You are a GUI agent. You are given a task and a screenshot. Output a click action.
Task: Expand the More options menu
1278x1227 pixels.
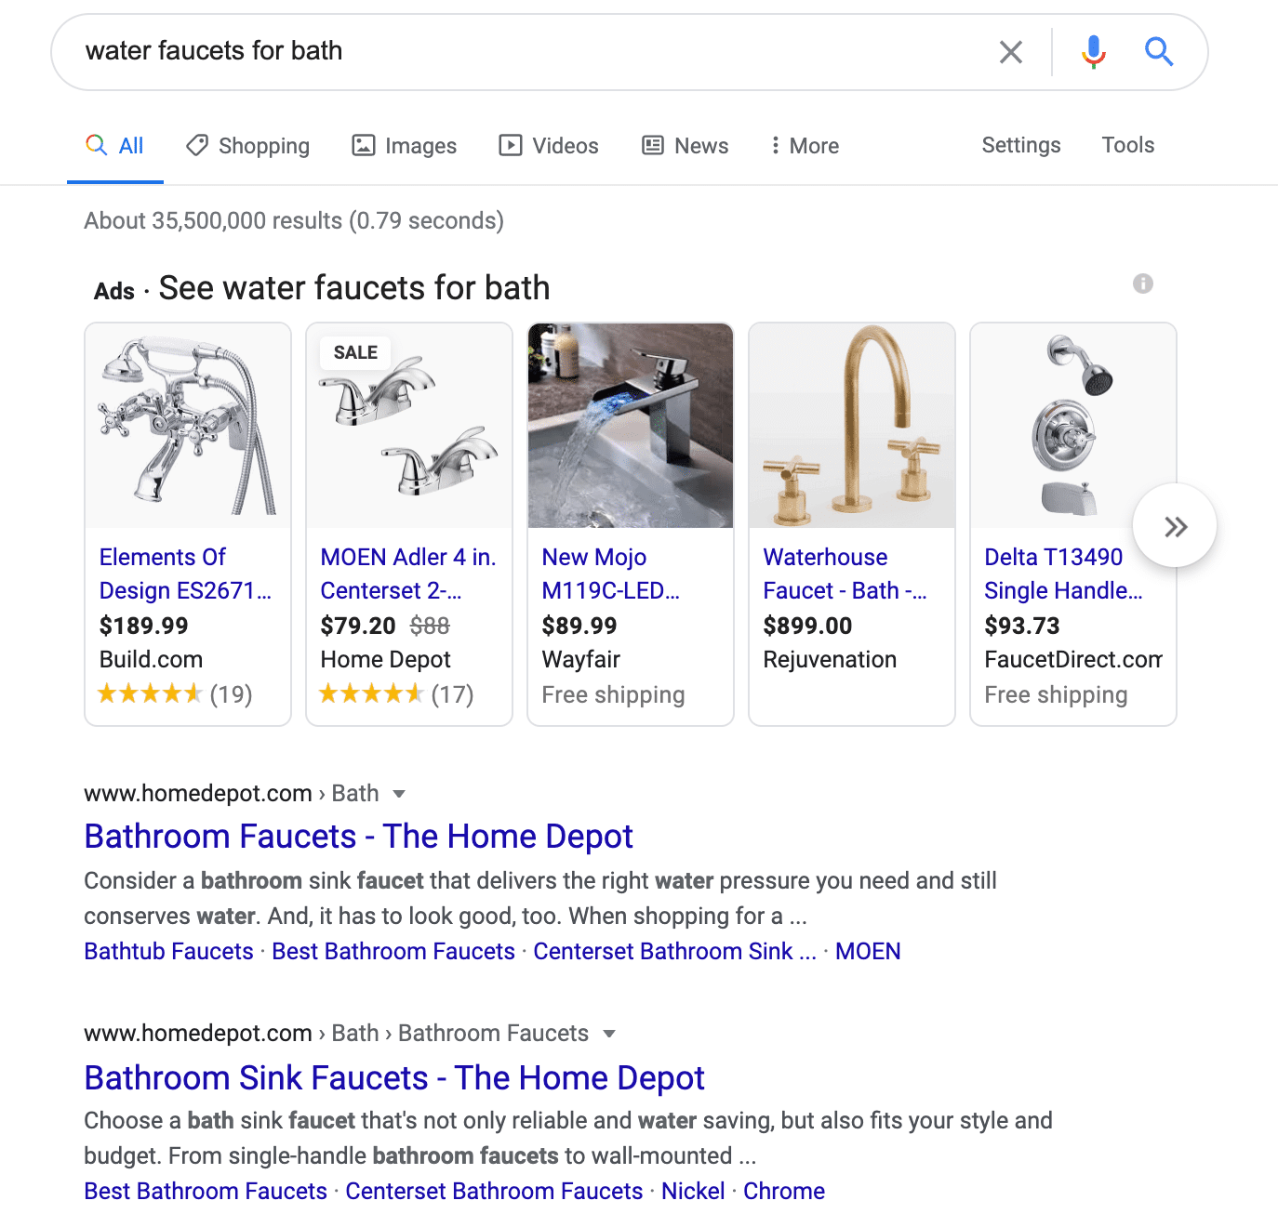point(805,146)
